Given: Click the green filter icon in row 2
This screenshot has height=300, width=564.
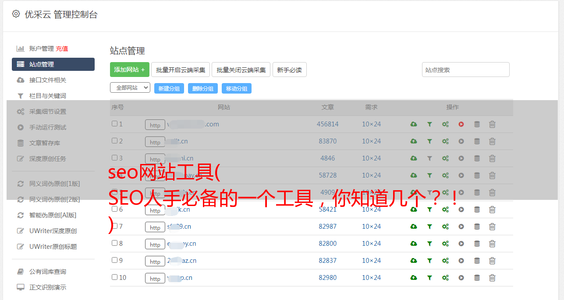Looking at the screenshot, I should coord(429,141).
